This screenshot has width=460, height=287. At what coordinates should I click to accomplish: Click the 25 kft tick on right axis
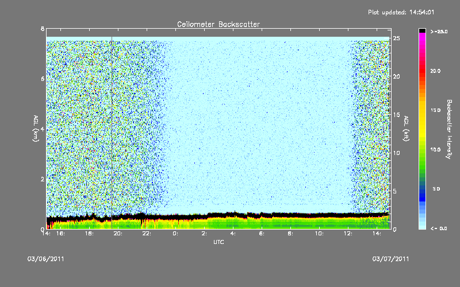tap(396, 38)
